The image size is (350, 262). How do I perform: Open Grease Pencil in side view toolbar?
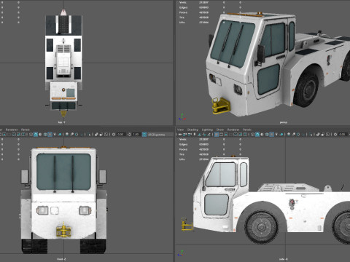tap(209, 134)
